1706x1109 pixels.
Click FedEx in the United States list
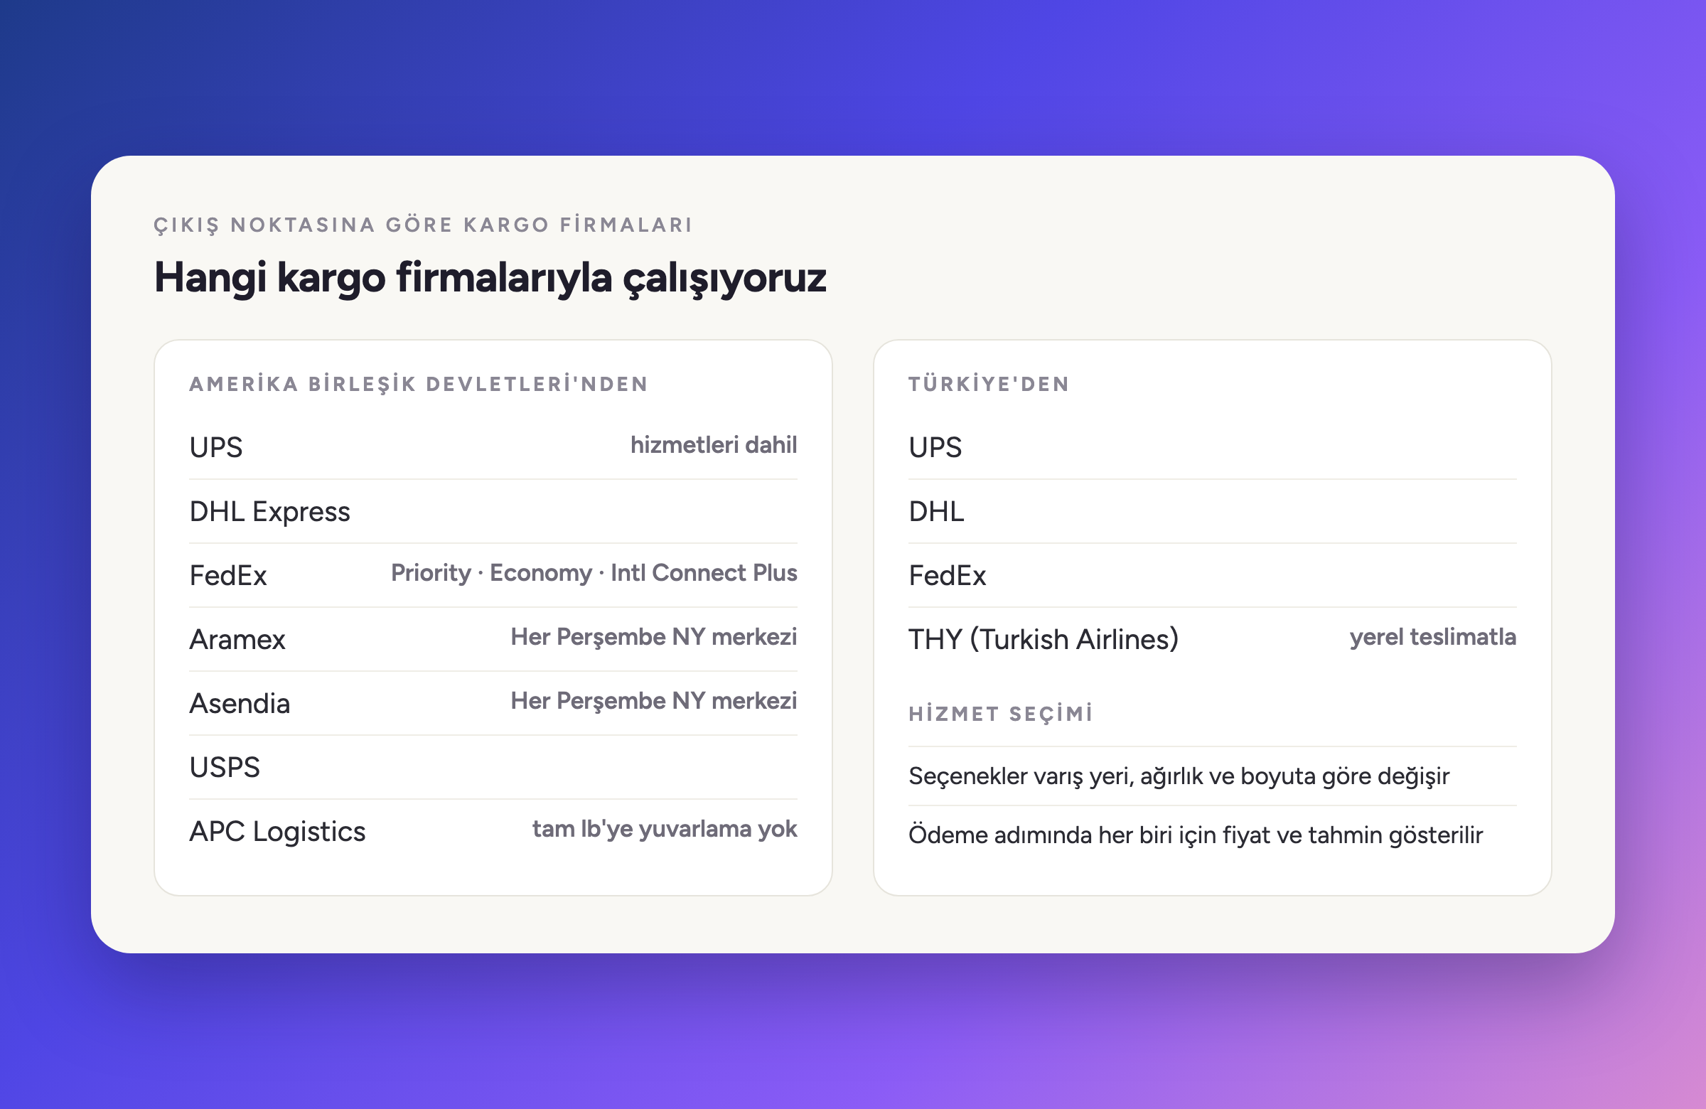[228, 576]
